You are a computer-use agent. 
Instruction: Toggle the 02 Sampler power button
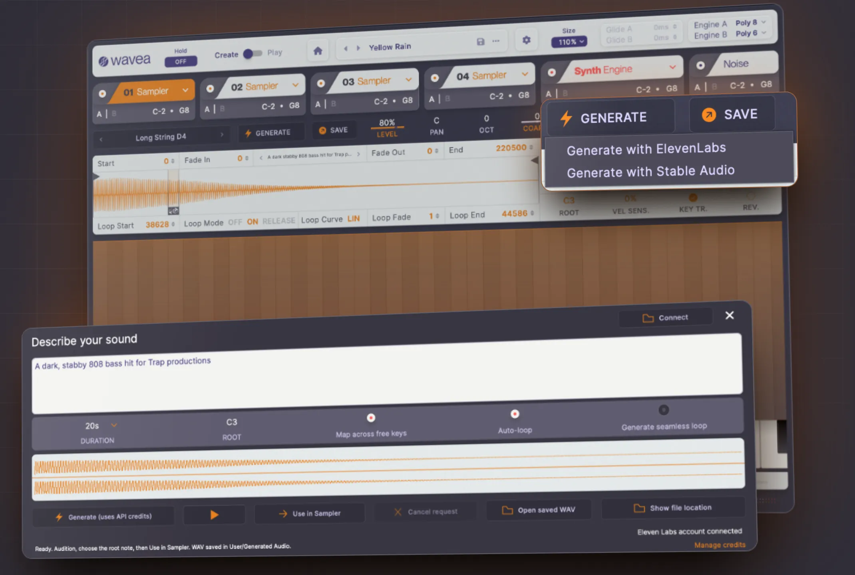click(x=210, y=88)
